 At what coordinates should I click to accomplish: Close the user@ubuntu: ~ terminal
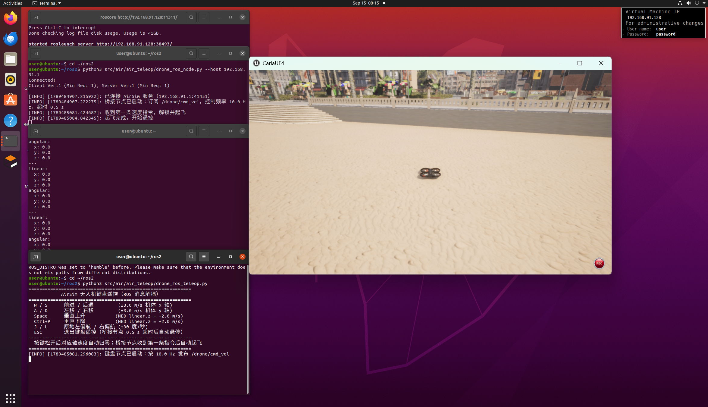pyautogui.click(x=243, y=131)
